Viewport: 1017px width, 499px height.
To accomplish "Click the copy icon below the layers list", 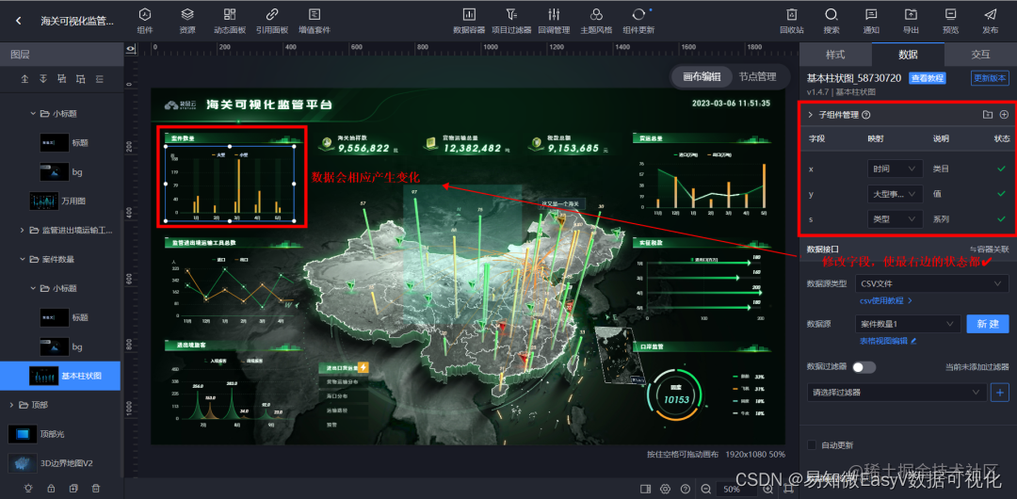I will coord(73,488).
